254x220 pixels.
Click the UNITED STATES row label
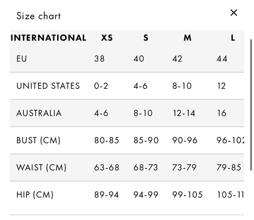(48, 86)
